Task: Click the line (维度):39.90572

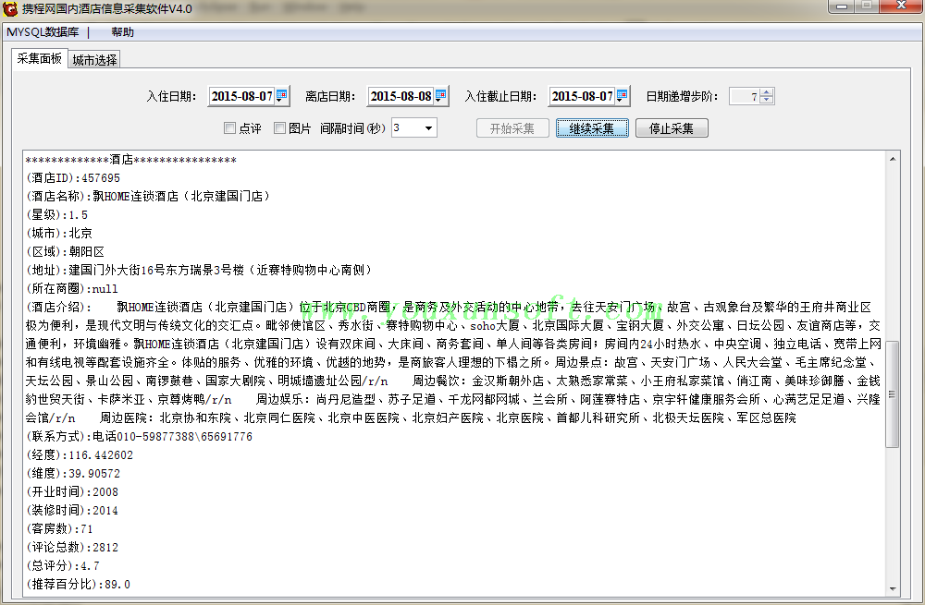Action: click(72, 474)
